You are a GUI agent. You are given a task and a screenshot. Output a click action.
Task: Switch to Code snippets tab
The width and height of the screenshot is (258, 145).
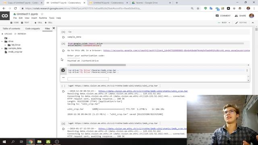[33, 29]
